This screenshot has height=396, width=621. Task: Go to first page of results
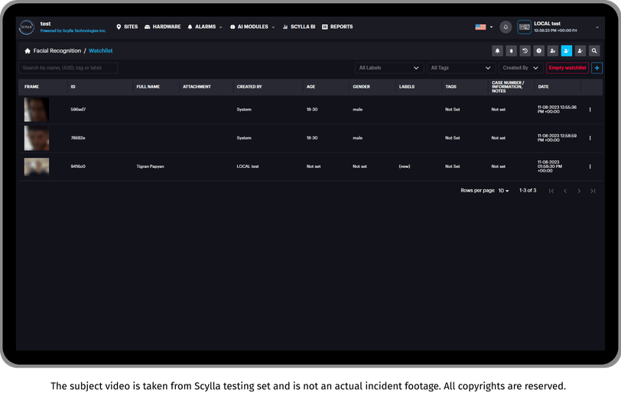point(551,191)
